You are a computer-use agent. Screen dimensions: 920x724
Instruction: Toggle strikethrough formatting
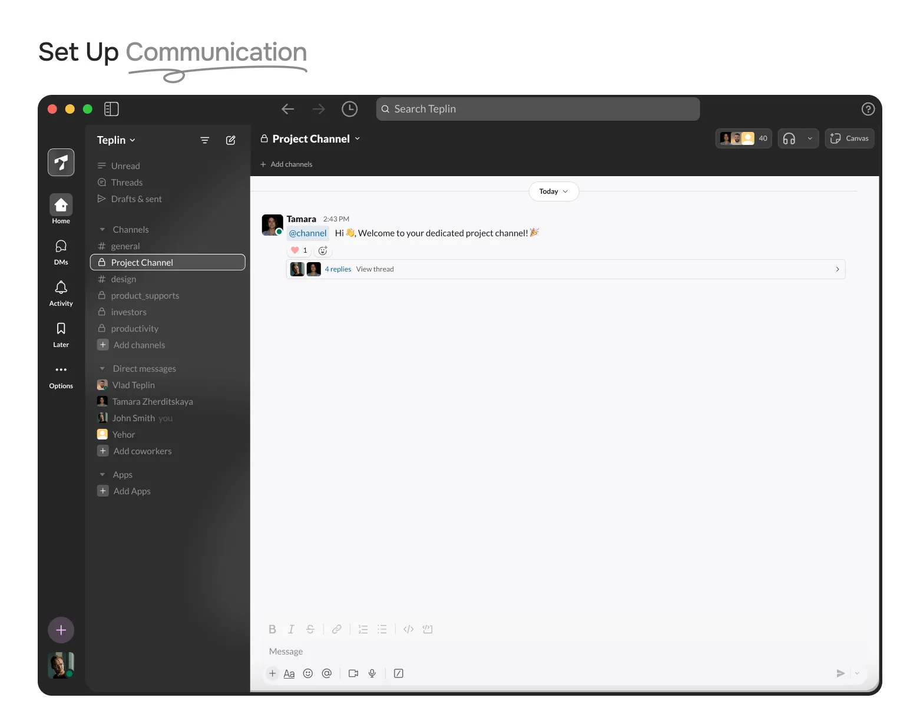pyautogui.click(x=310, y=629)
